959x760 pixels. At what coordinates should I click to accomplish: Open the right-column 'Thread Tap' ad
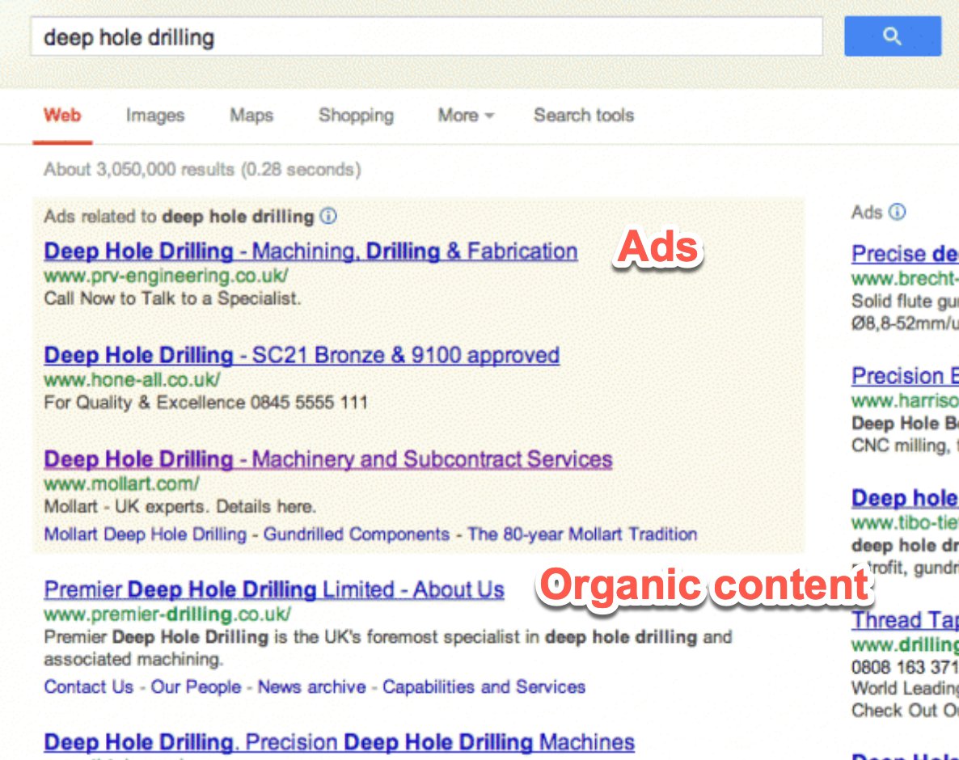pyautogui.click(x=905, y=620)
